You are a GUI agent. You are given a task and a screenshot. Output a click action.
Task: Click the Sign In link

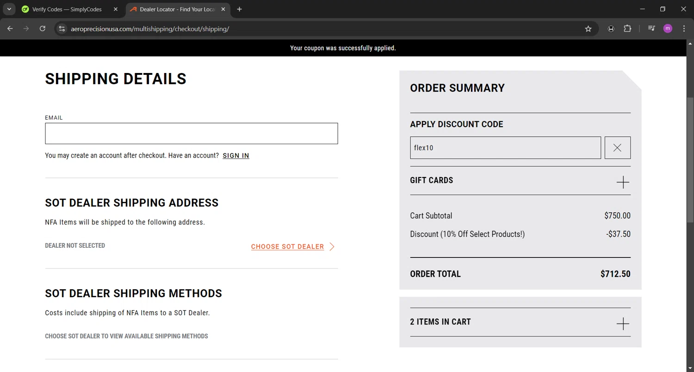point(236,156)
